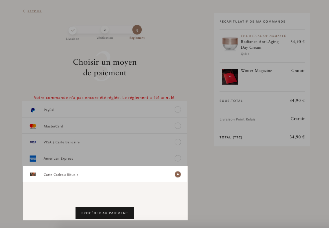Click the Livraison step checkmark circle
This screenshot has width=329, height=228.
(x=73, y=30)
